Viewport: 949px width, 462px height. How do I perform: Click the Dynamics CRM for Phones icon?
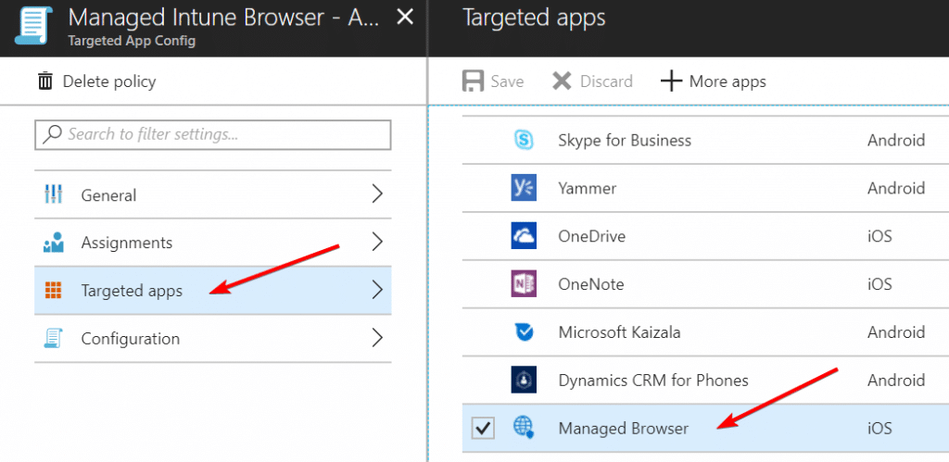coord(524,381)
